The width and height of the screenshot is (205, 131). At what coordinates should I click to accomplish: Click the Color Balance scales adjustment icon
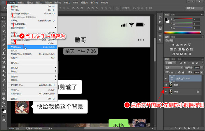pyautogui.click(x=175, y=49)
